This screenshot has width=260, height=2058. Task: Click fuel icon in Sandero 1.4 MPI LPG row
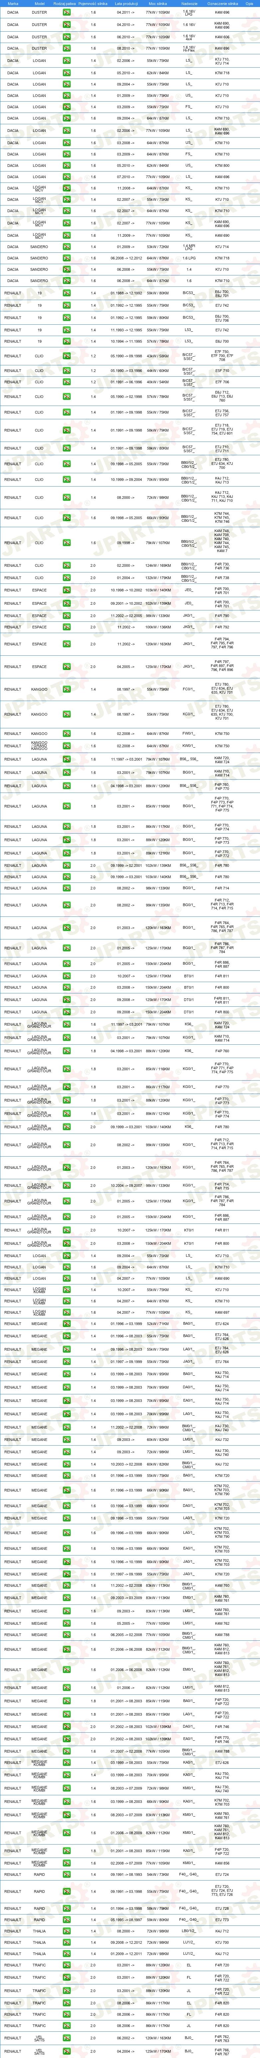(67, 247)
